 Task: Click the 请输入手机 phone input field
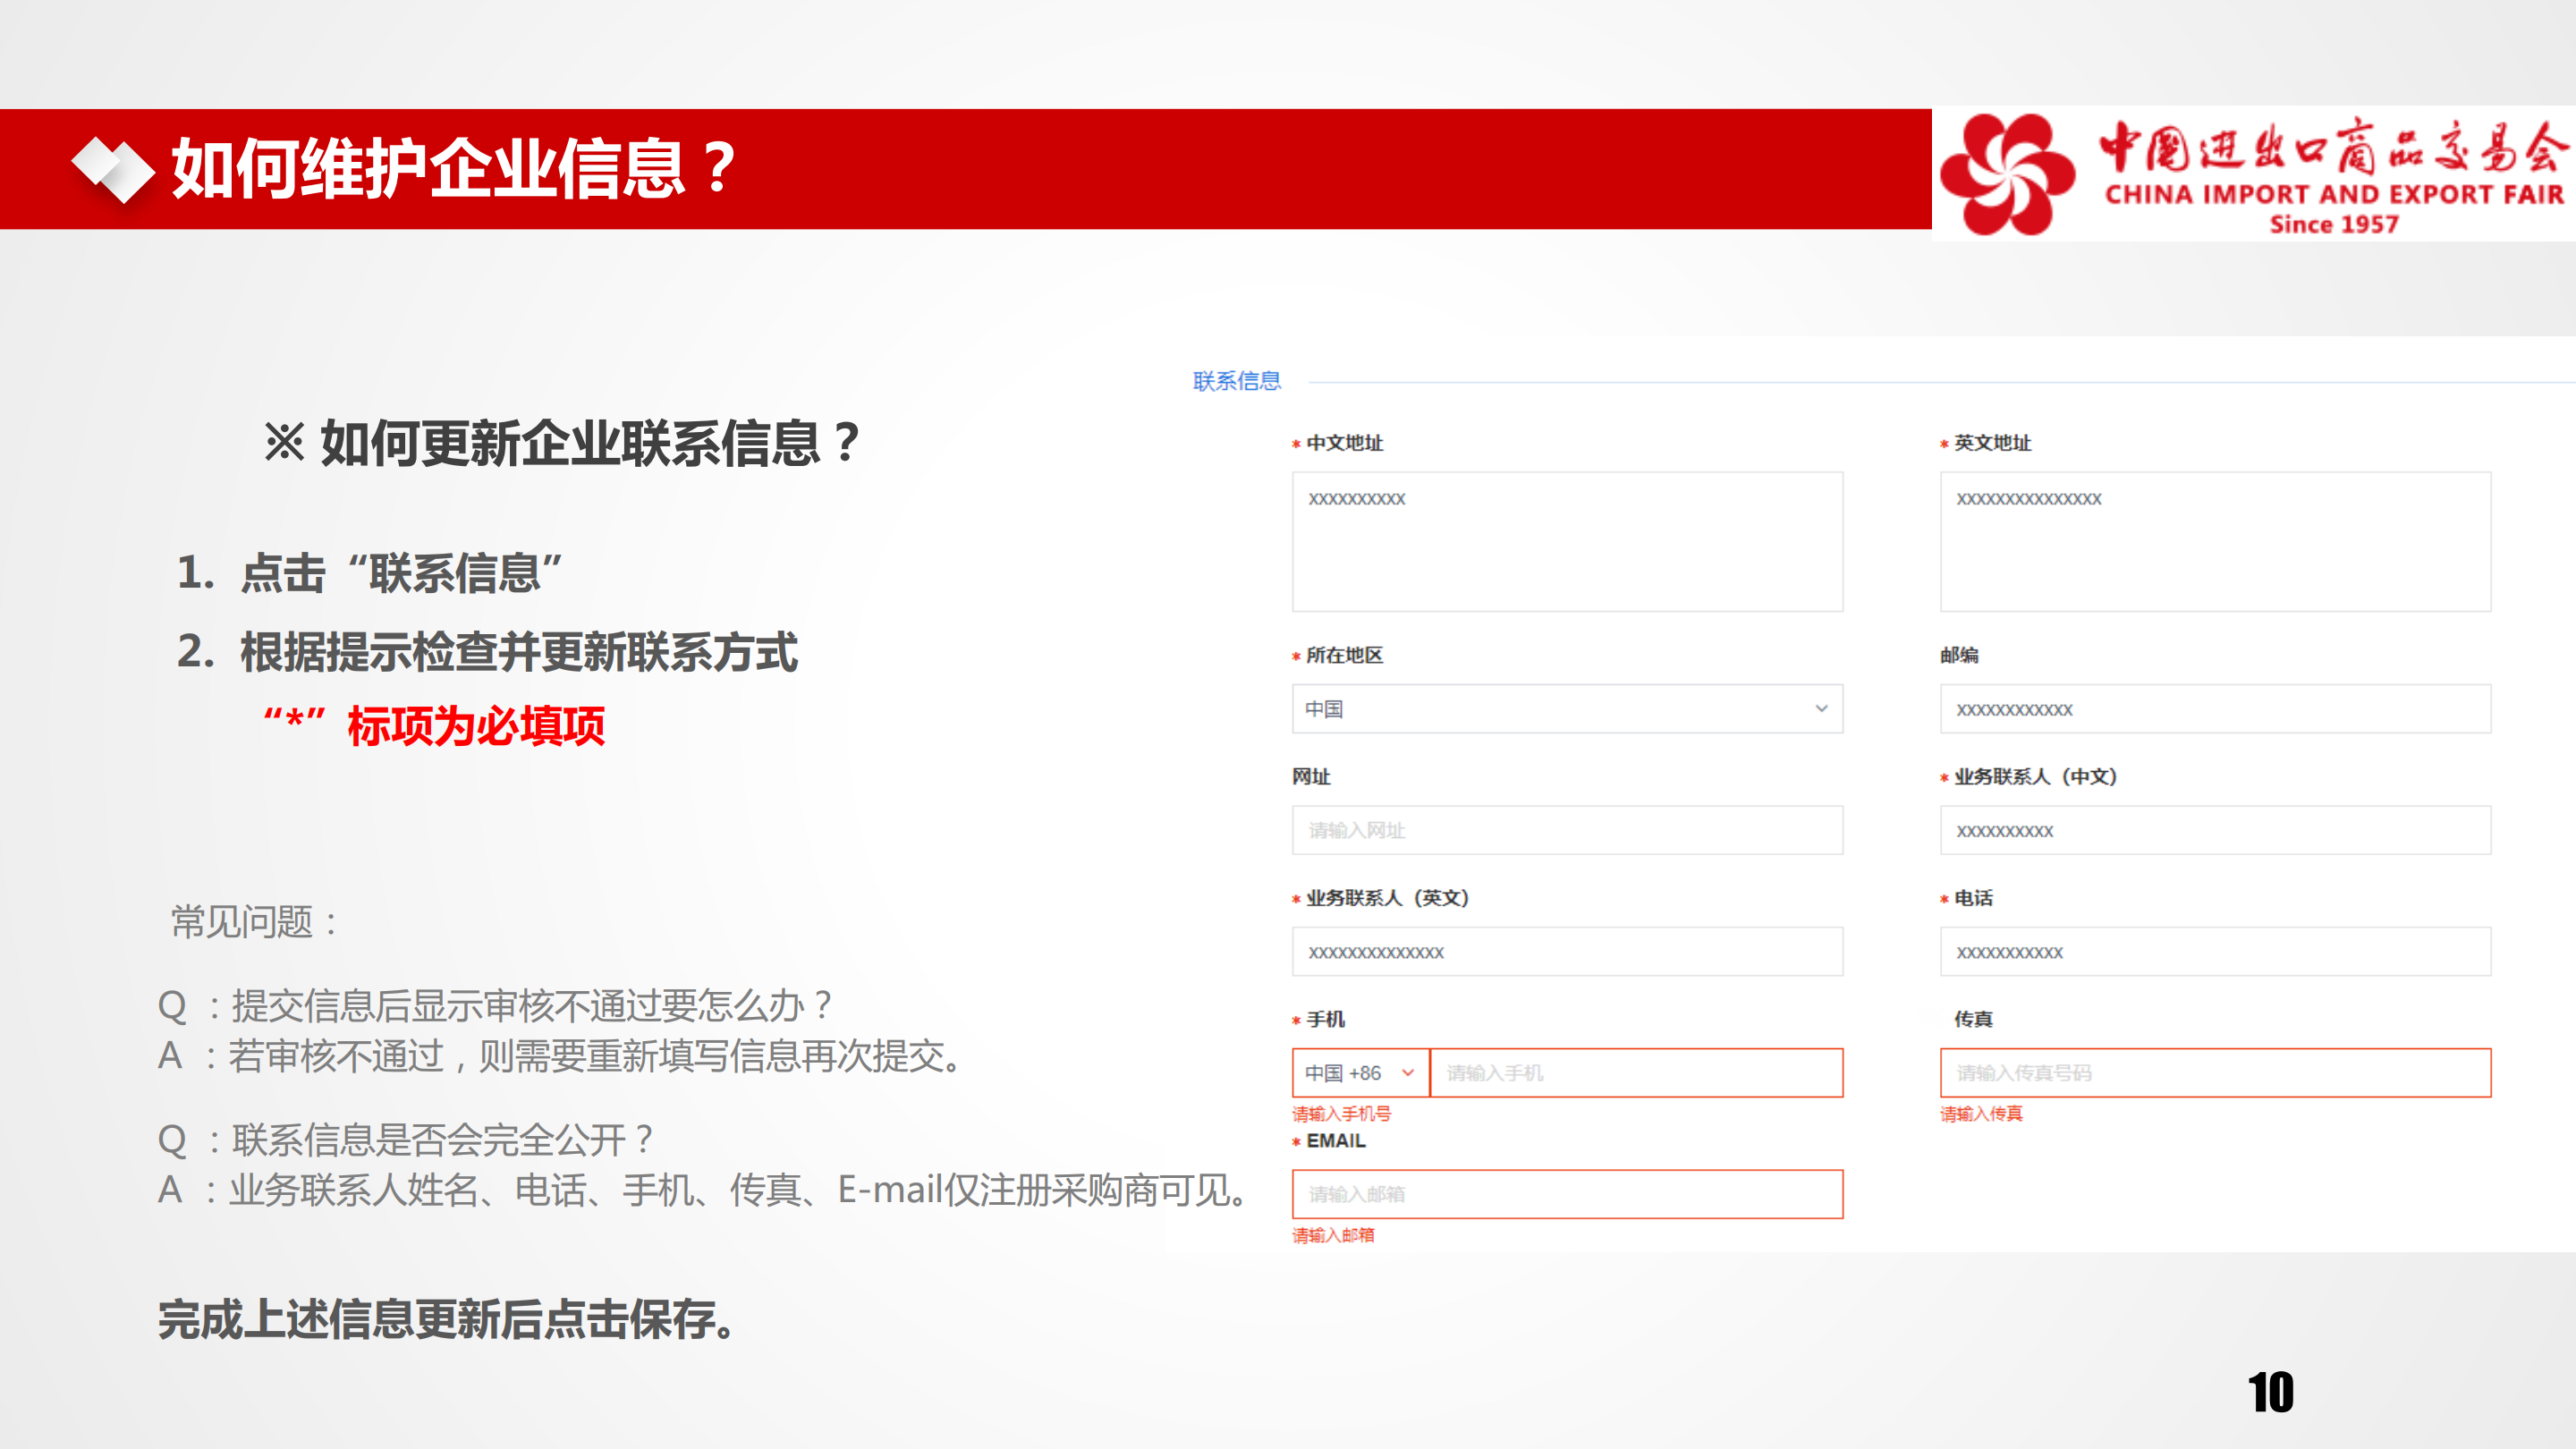point(1637,1073)
